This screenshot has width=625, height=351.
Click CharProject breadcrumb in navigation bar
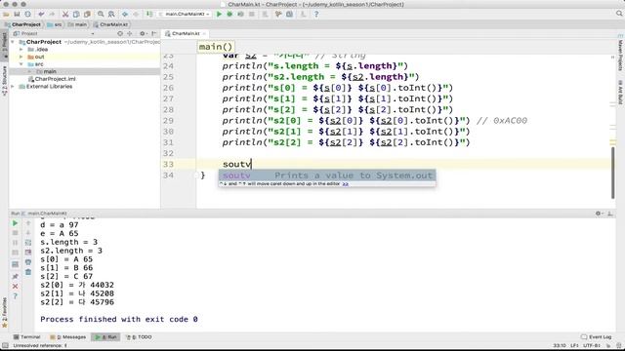(x=22, y=24)
